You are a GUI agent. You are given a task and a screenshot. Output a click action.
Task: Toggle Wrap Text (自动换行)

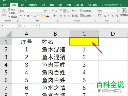86,11
